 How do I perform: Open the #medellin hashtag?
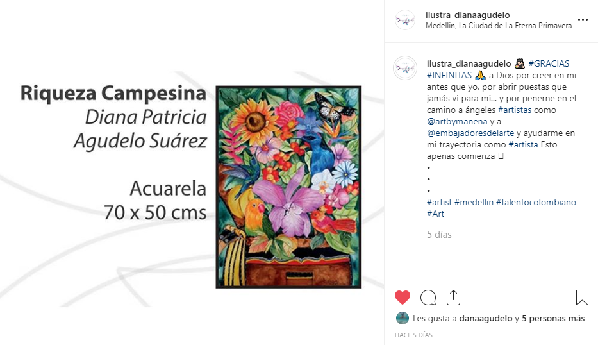[474, 202]
